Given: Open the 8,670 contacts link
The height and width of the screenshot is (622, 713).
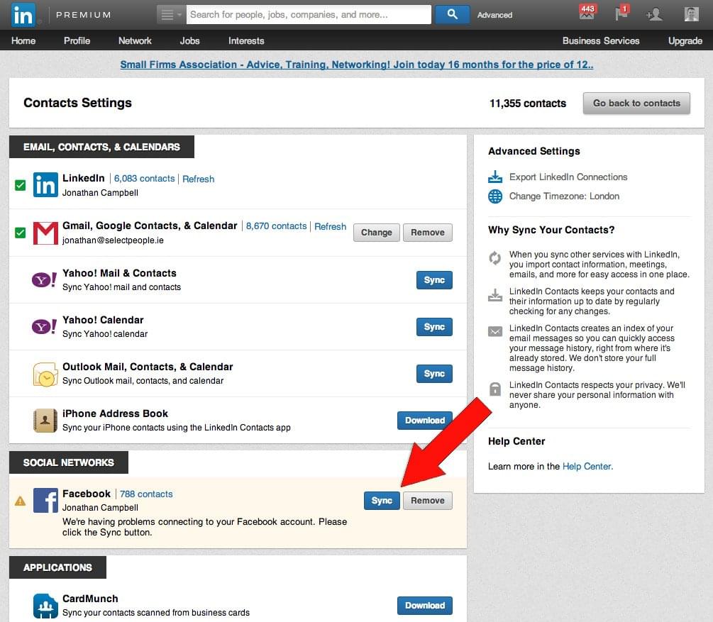Looking at the screenshot, I should click(x=276, y=226).
